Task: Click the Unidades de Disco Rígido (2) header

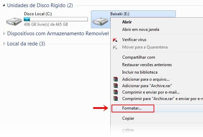Action: click(x=40, y=5)
